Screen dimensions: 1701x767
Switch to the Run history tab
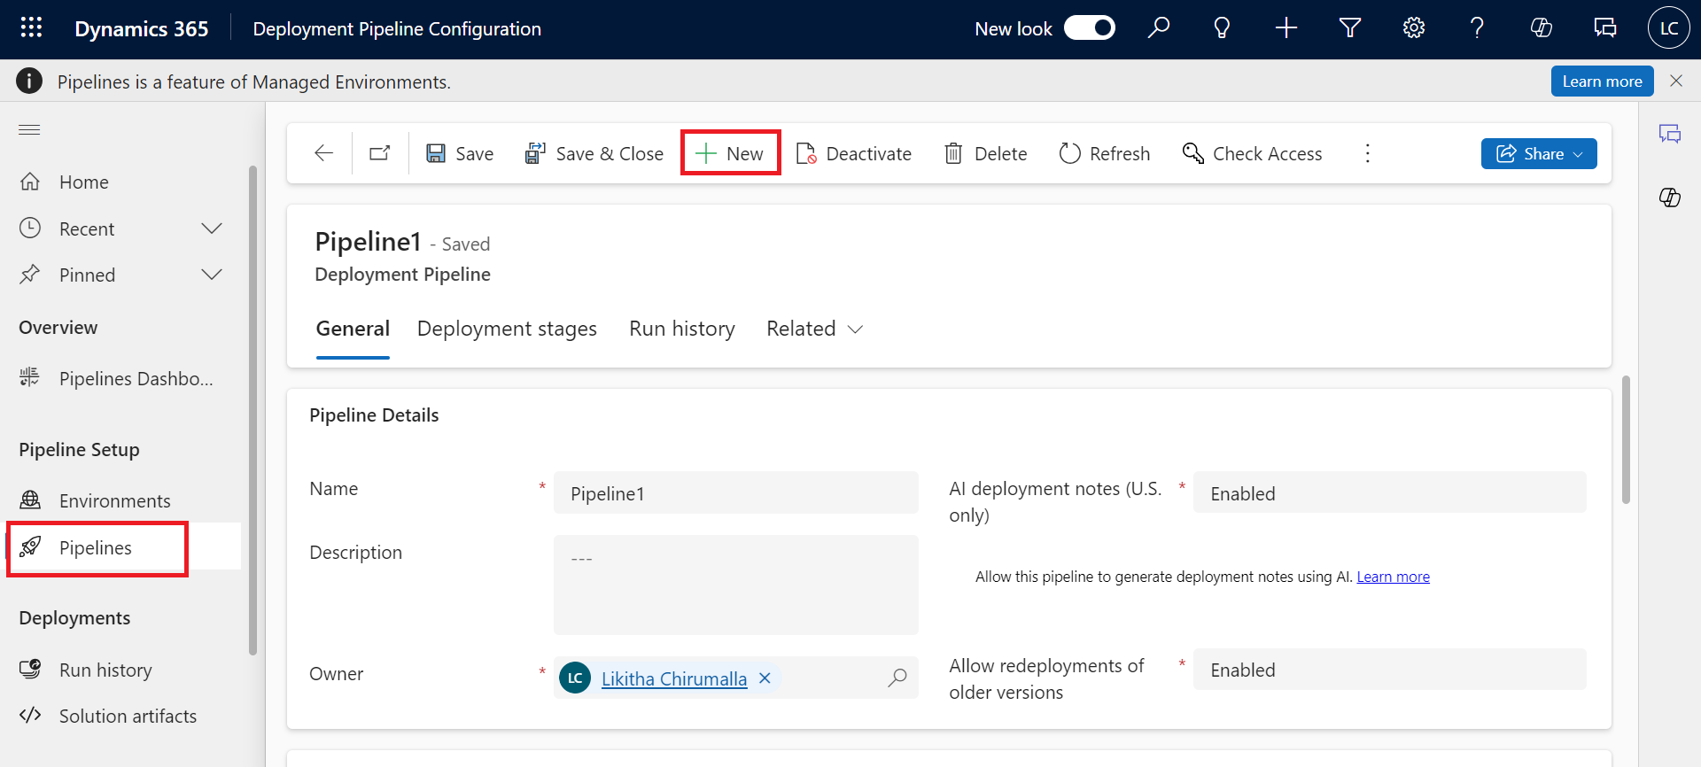pos(681,329)
